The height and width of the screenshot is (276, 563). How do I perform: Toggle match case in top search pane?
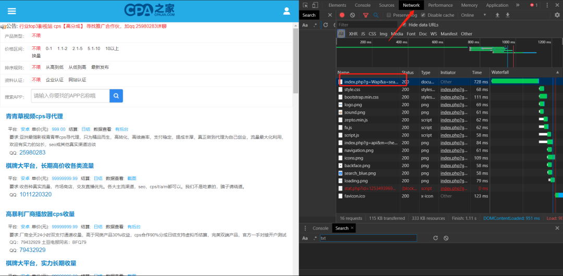(305, 25)
